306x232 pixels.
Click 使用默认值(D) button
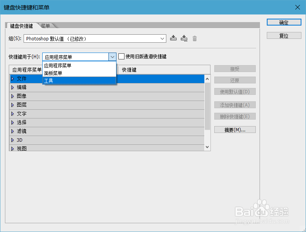click(235, 91)
